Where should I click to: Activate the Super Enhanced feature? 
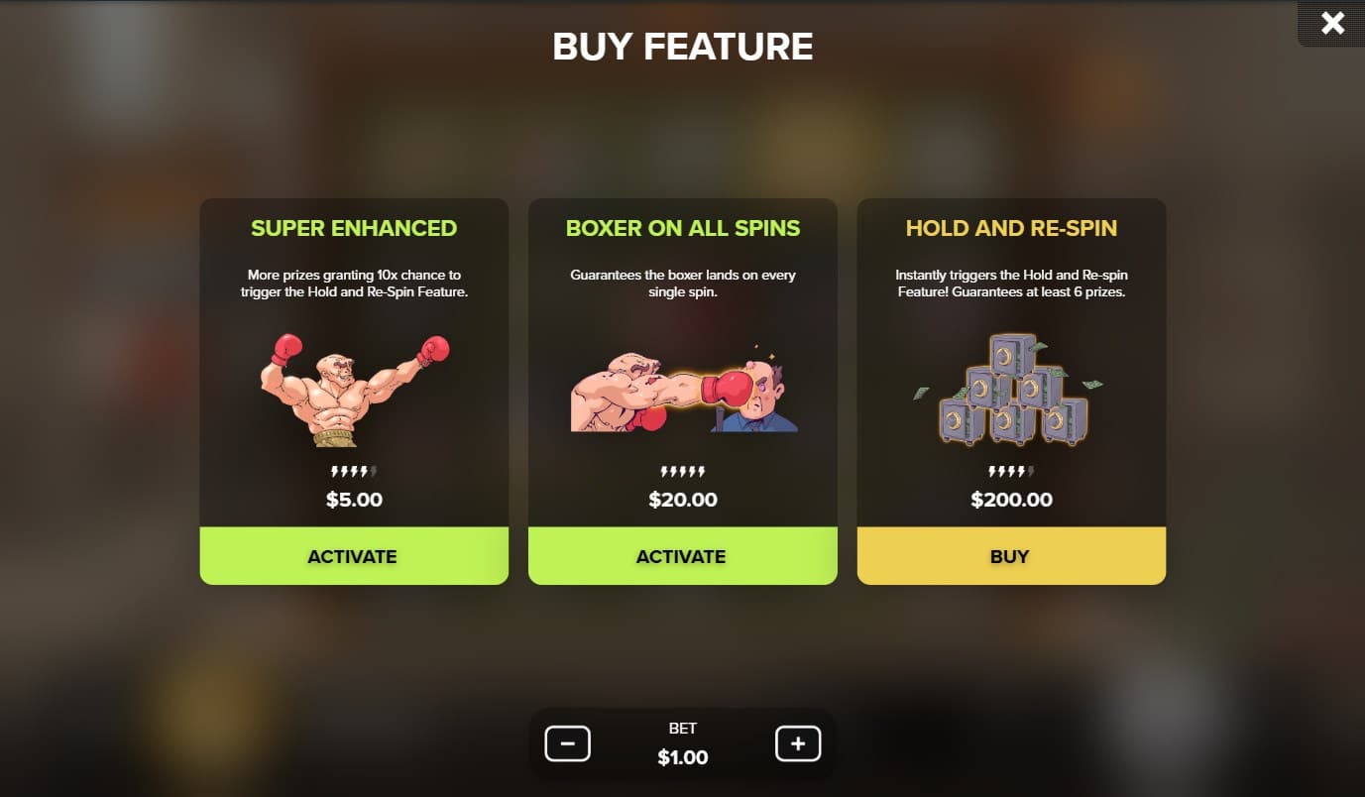(x=354, y=556)
